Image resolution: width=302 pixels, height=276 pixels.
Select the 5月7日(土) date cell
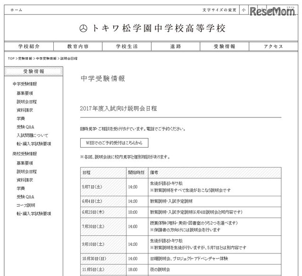tap(103, 187)
